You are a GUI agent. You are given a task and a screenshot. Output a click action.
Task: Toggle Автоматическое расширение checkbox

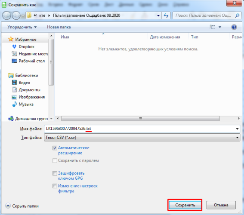[x=55, y=148]
